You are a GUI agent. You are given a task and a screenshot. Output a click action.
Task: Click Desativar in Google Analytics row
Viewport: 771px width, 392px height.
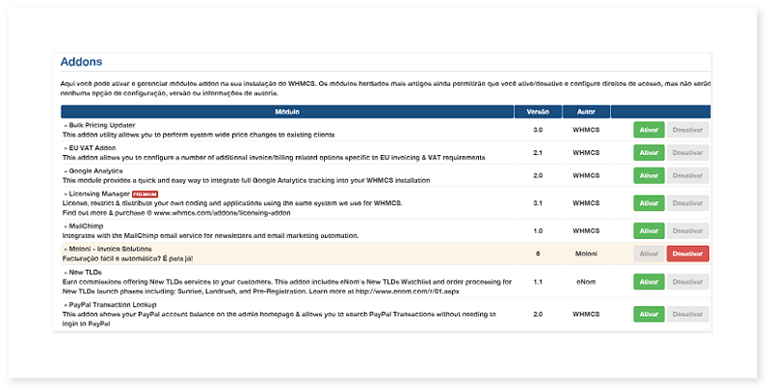tap(687, 175)
